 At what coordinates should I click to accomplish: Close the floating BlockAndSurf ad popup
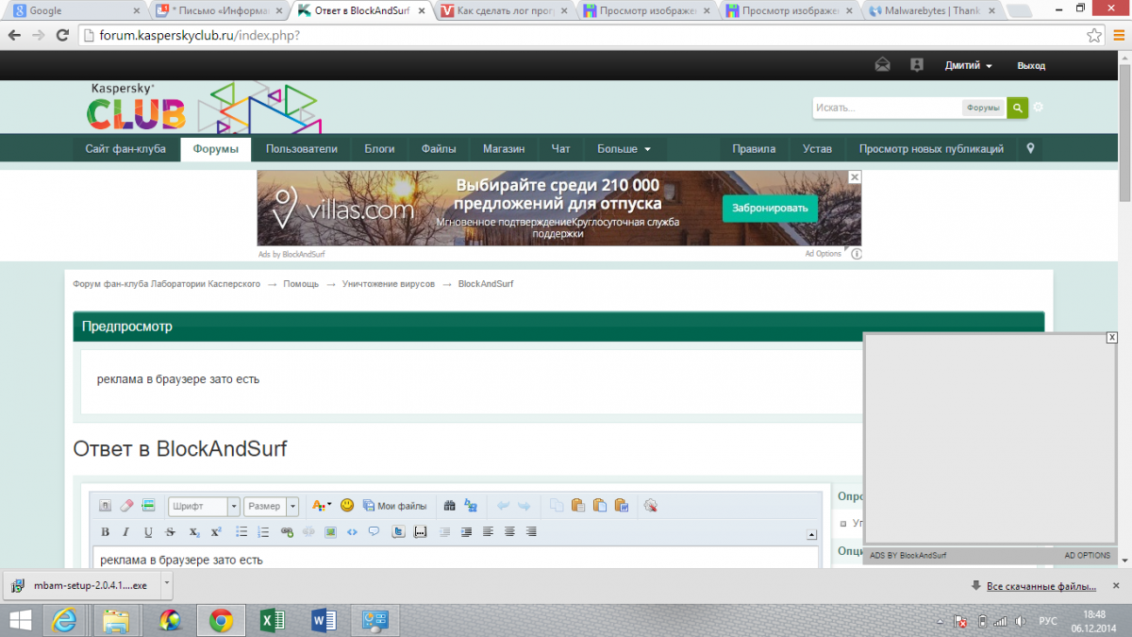pos(1112,338)
